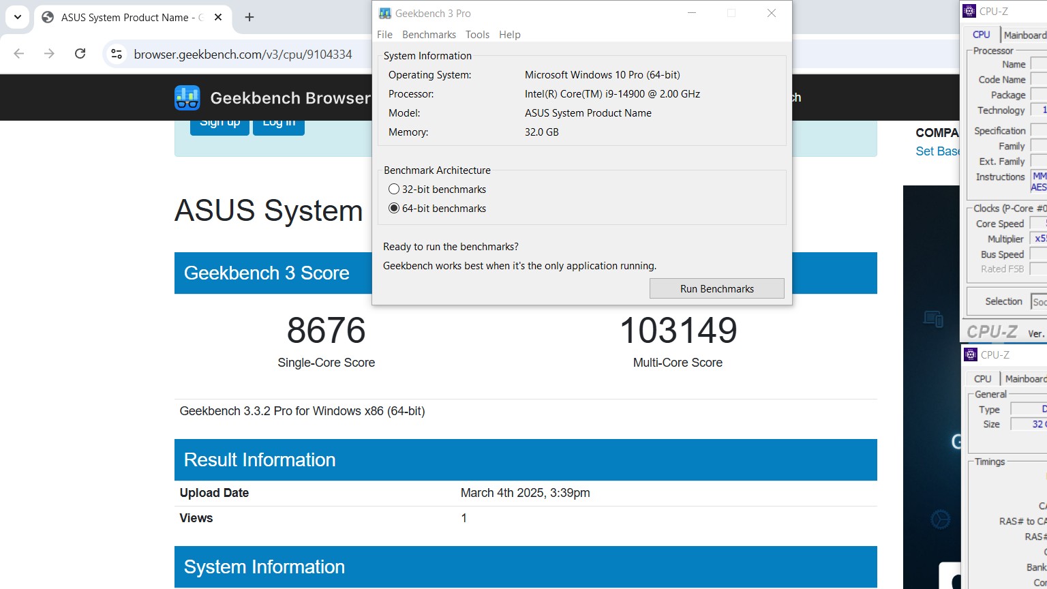The image size is (1047, 589).
Task: Open a new browser tab
Action: coord(249,17)
